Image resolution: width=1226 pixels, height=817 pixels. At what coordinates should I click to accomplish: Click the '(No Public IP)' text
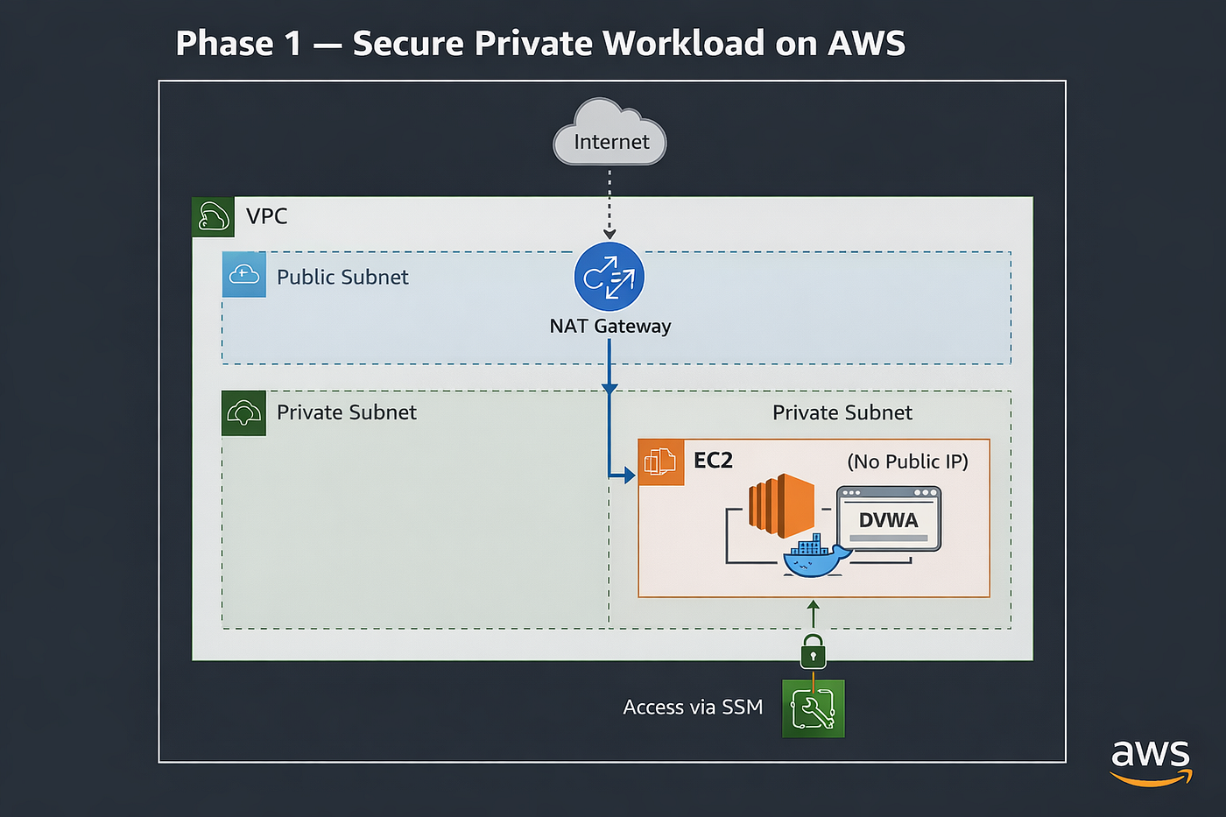tap(908, 461)
